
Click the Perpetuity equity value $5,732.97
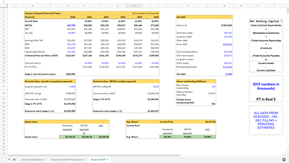tap(70, 137)
